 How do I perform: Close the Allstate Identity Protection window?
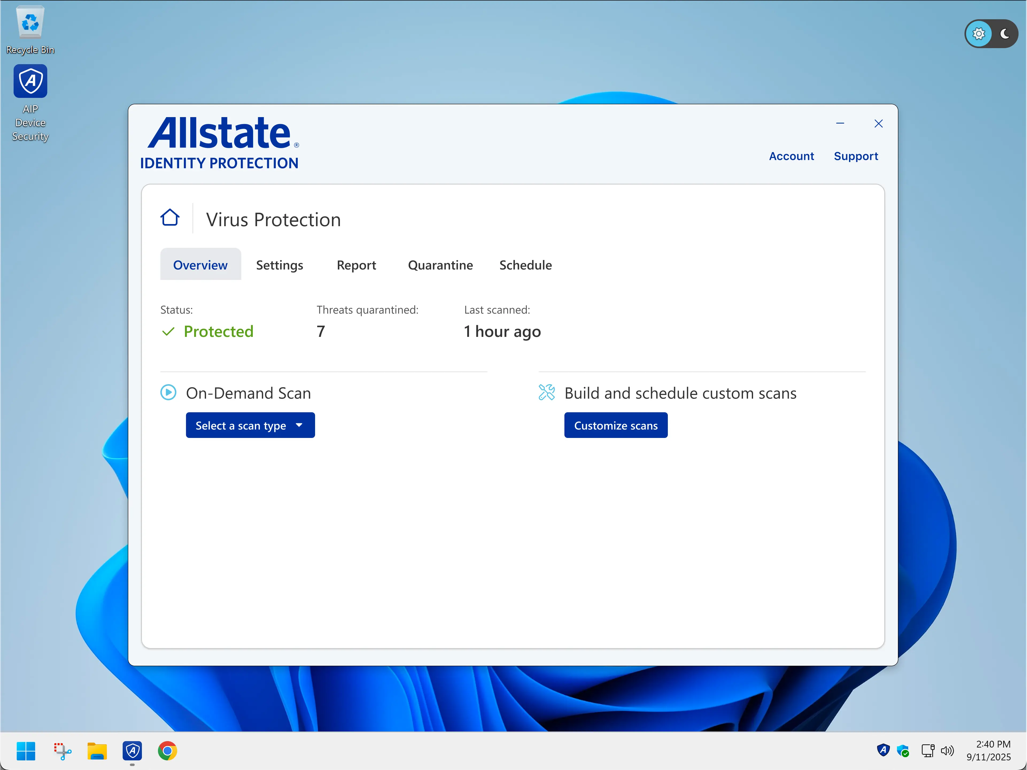[x=878, y=123]
